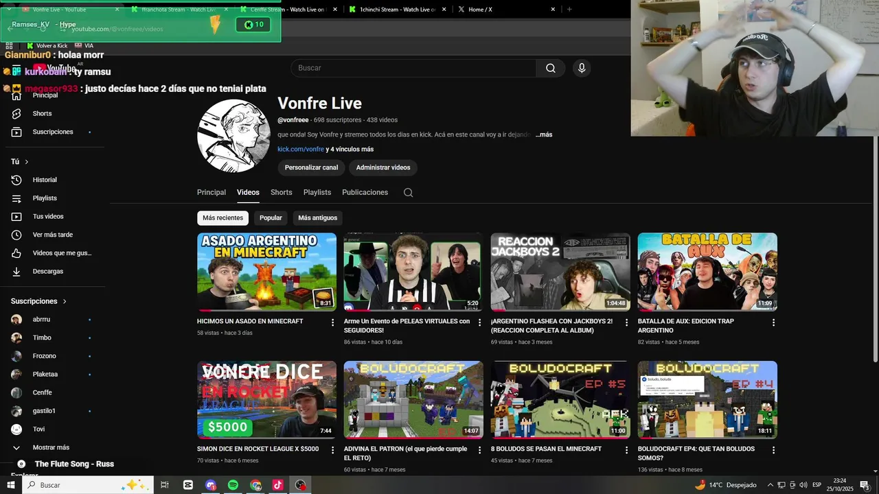879x494 pixels.
Task: Open options menu for ADIVINA EL PATRON video
Action: (x=479, y=450)
